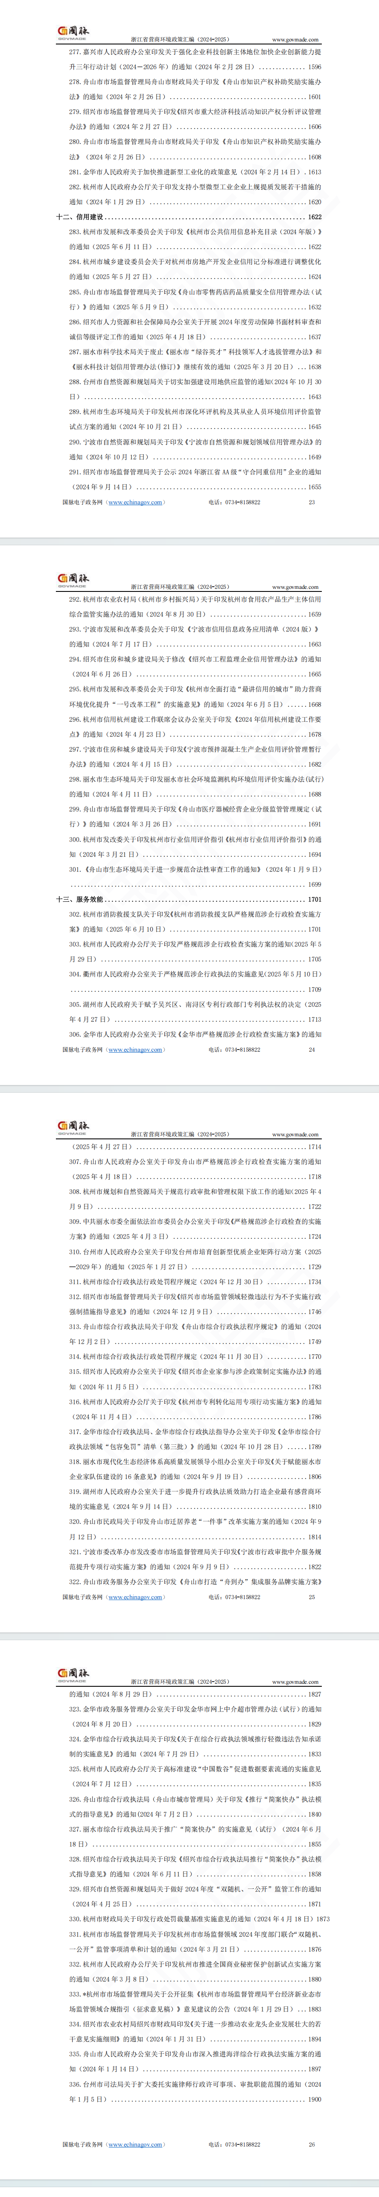
Task: Click entry 283 杭州市公共信用信息补充目录
Action: coord(195,239)
